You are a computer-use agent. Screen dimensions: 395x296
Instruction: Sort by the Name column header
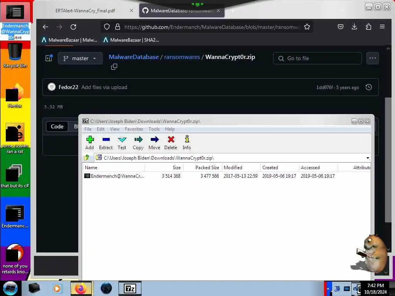point(114,168)
